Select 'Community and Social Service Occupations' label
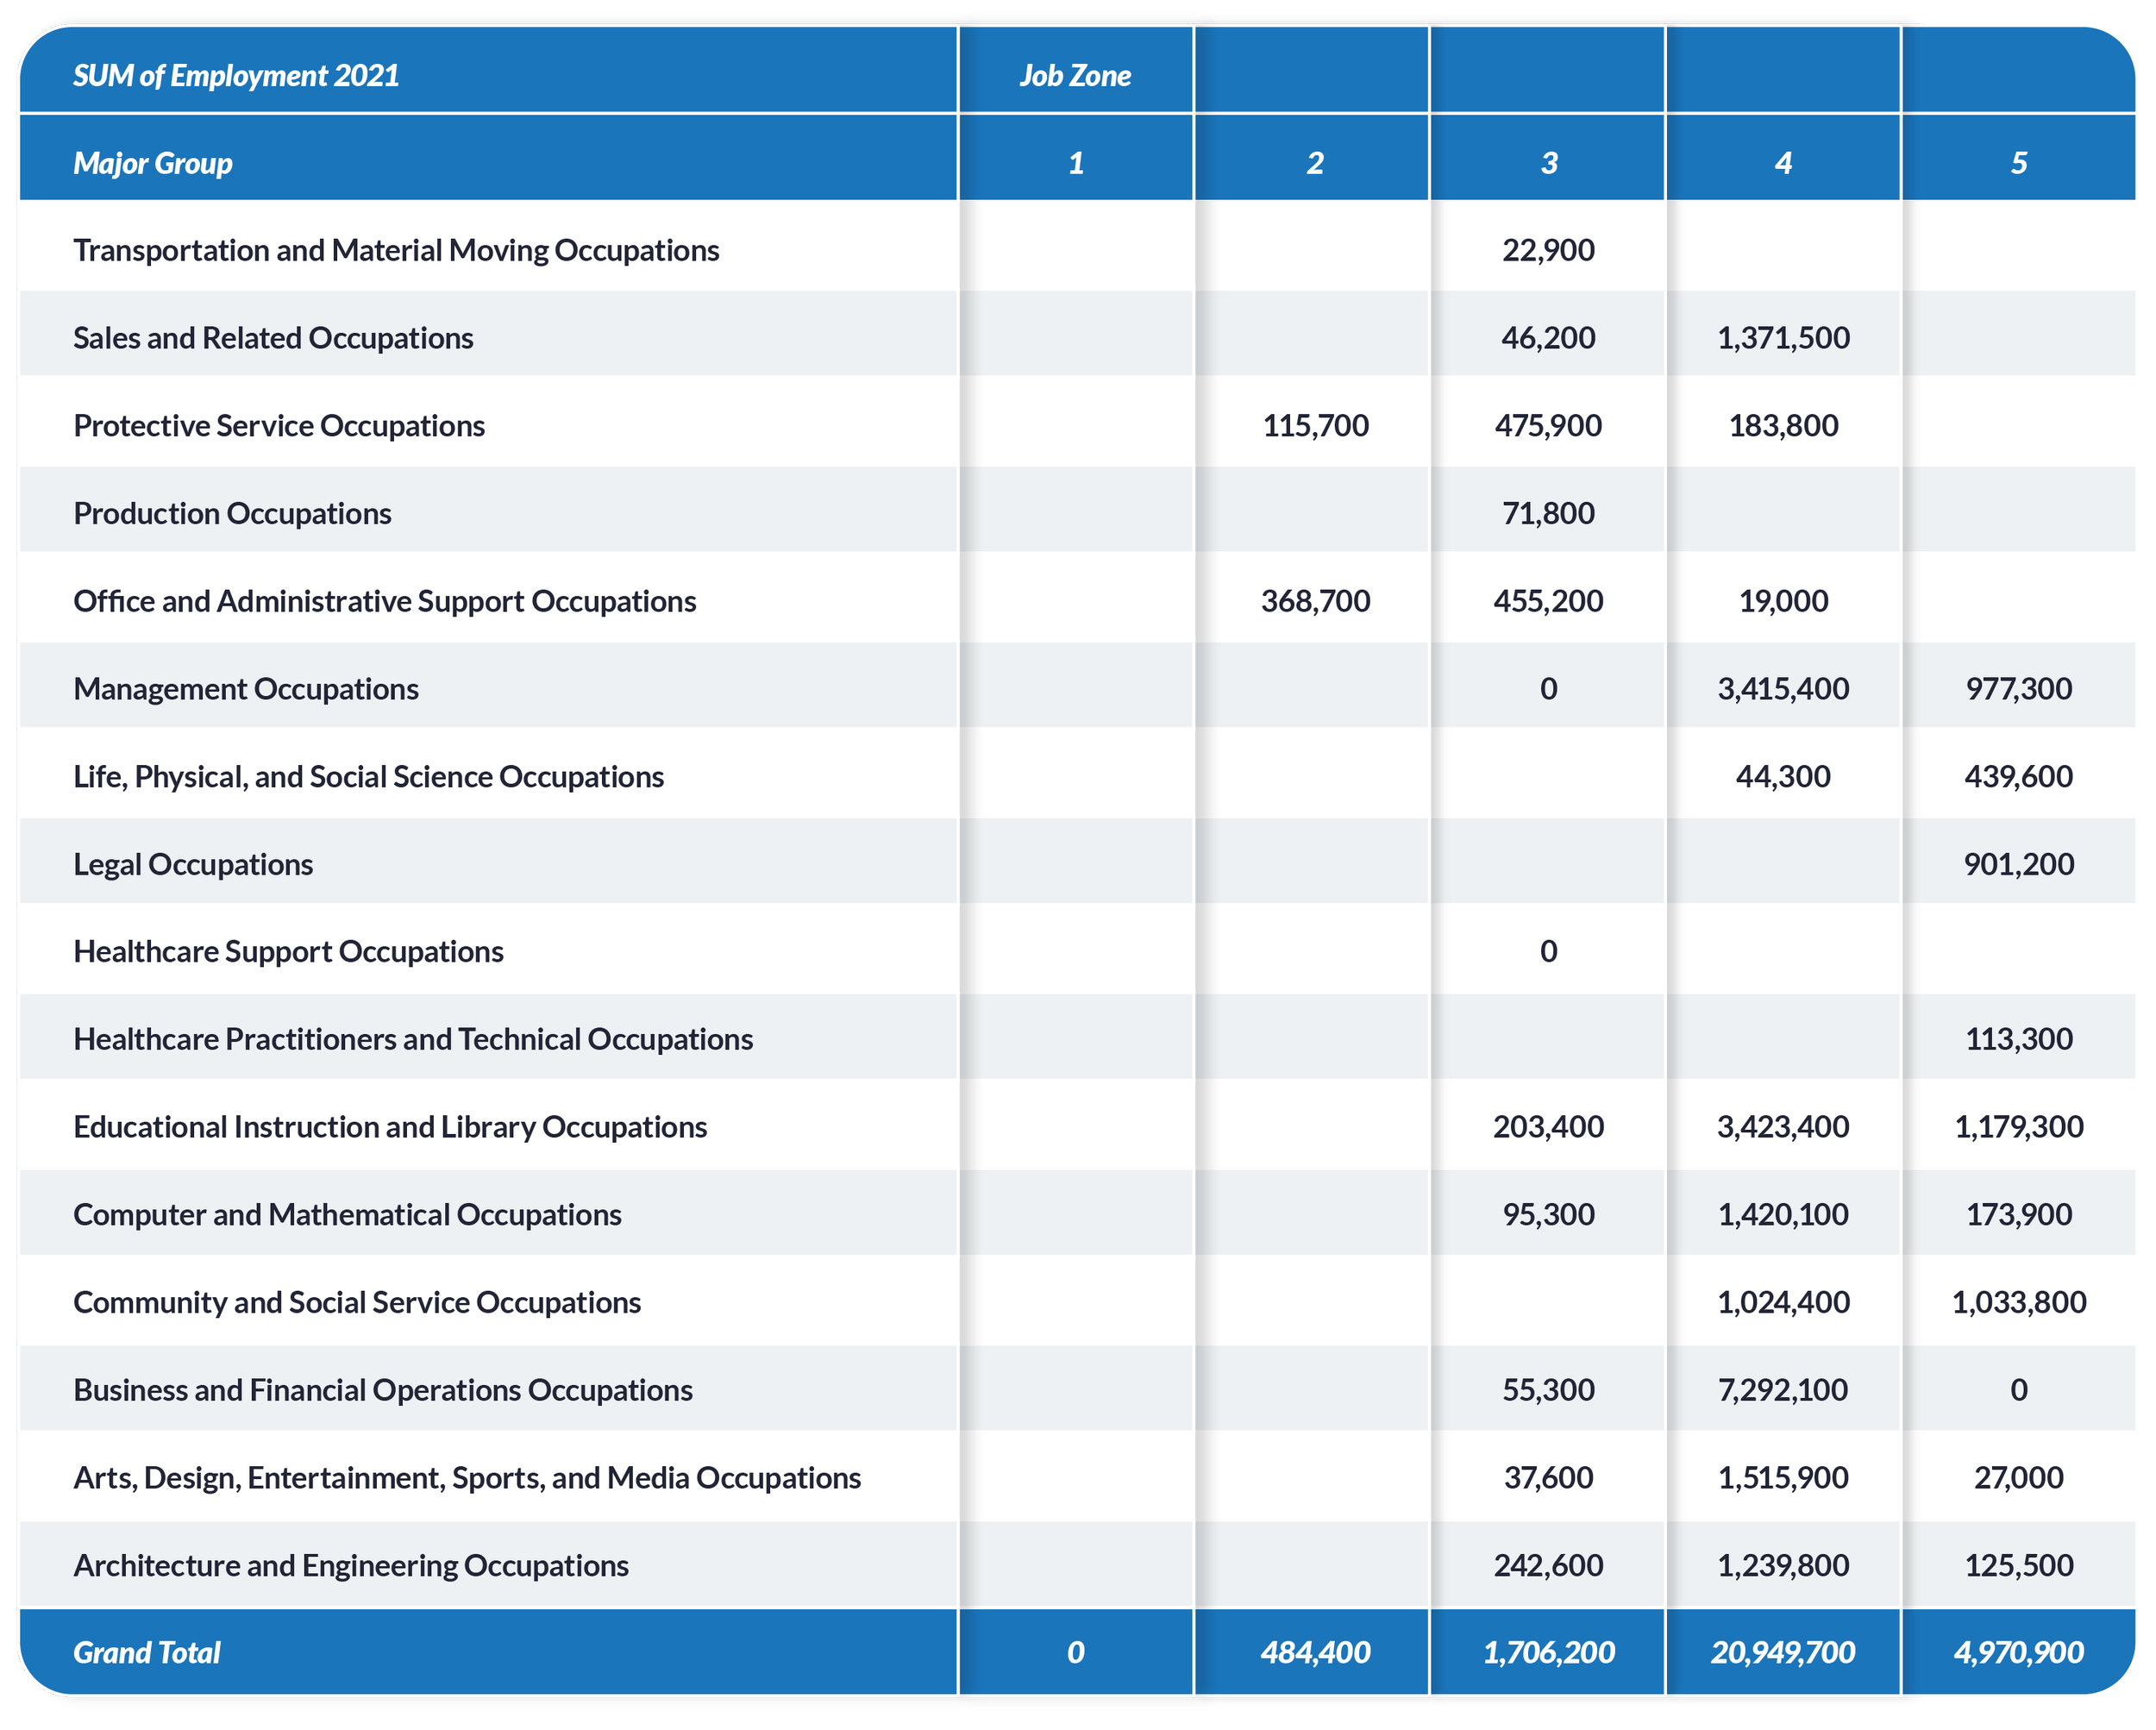2156x1730 pixels. (x=357, y=1302)
